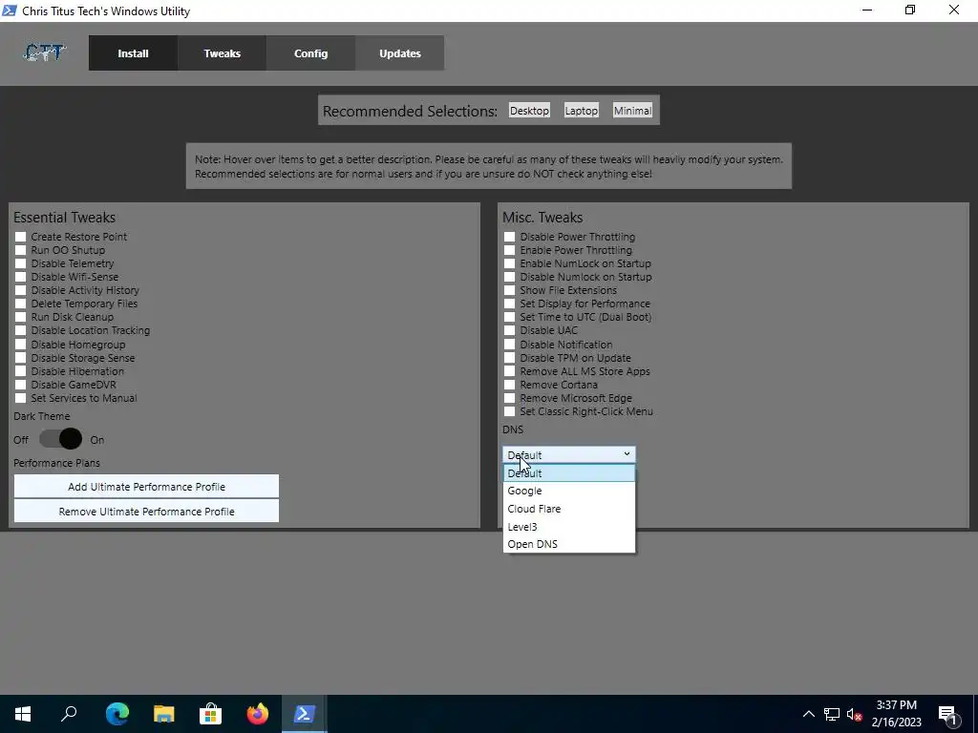Click the taskbar clock and date
Screen dimensions: 978x733
[896, 714]
